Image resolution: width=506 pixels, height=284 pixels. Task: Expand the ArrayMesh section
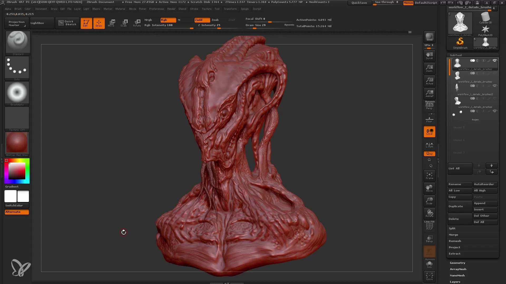(458, 269)
